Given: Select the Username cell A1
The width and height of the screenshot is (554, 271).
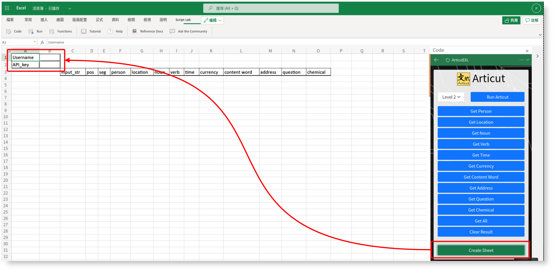Looking at the screenshot, I should click(25, 57).
